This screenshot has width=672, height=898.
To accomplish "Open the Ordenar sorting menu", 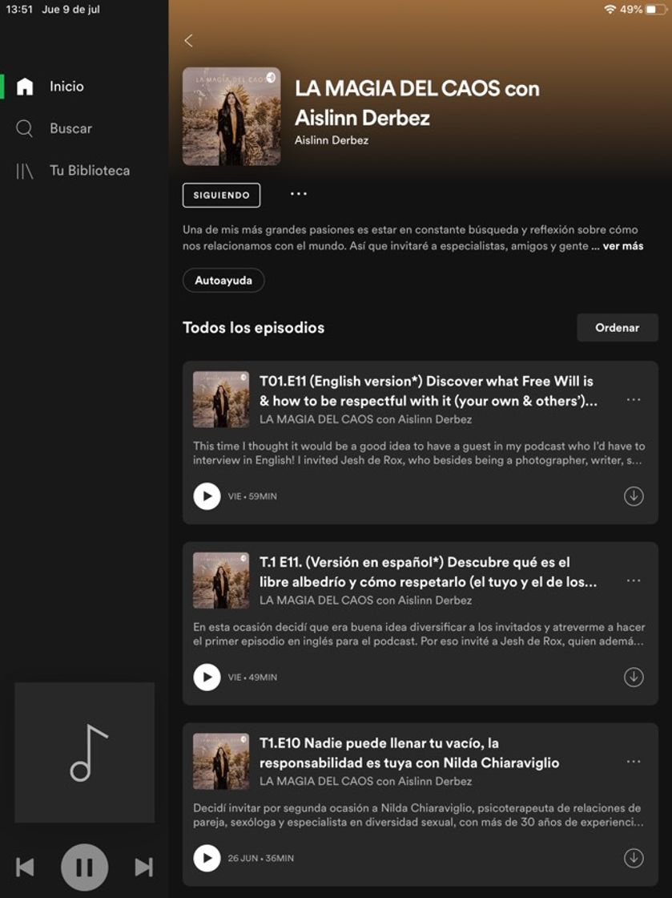I will pos(617,327).
